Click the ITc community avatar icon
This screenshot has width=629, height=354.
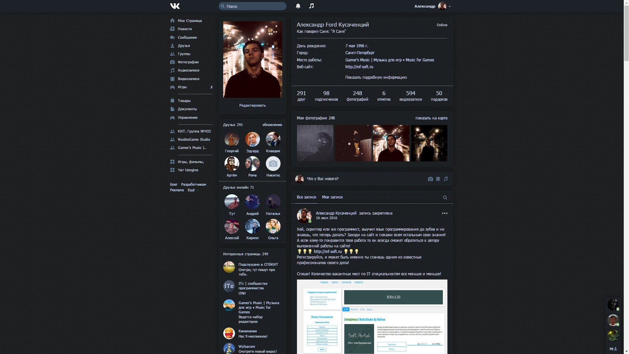[x=229, y=286]
